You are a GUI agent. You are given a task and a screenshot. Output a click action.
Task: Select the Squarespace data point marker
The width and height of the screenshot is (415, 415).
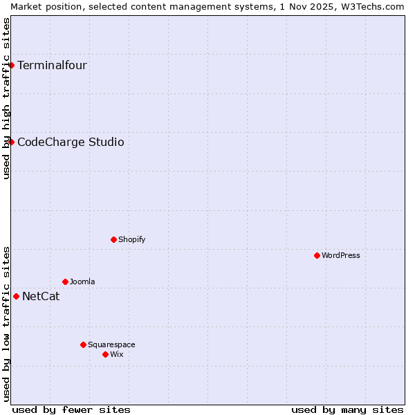[83, 345]
